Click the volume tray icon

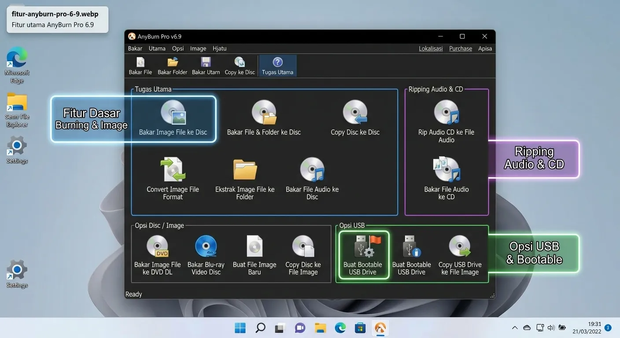click(551, 328)
